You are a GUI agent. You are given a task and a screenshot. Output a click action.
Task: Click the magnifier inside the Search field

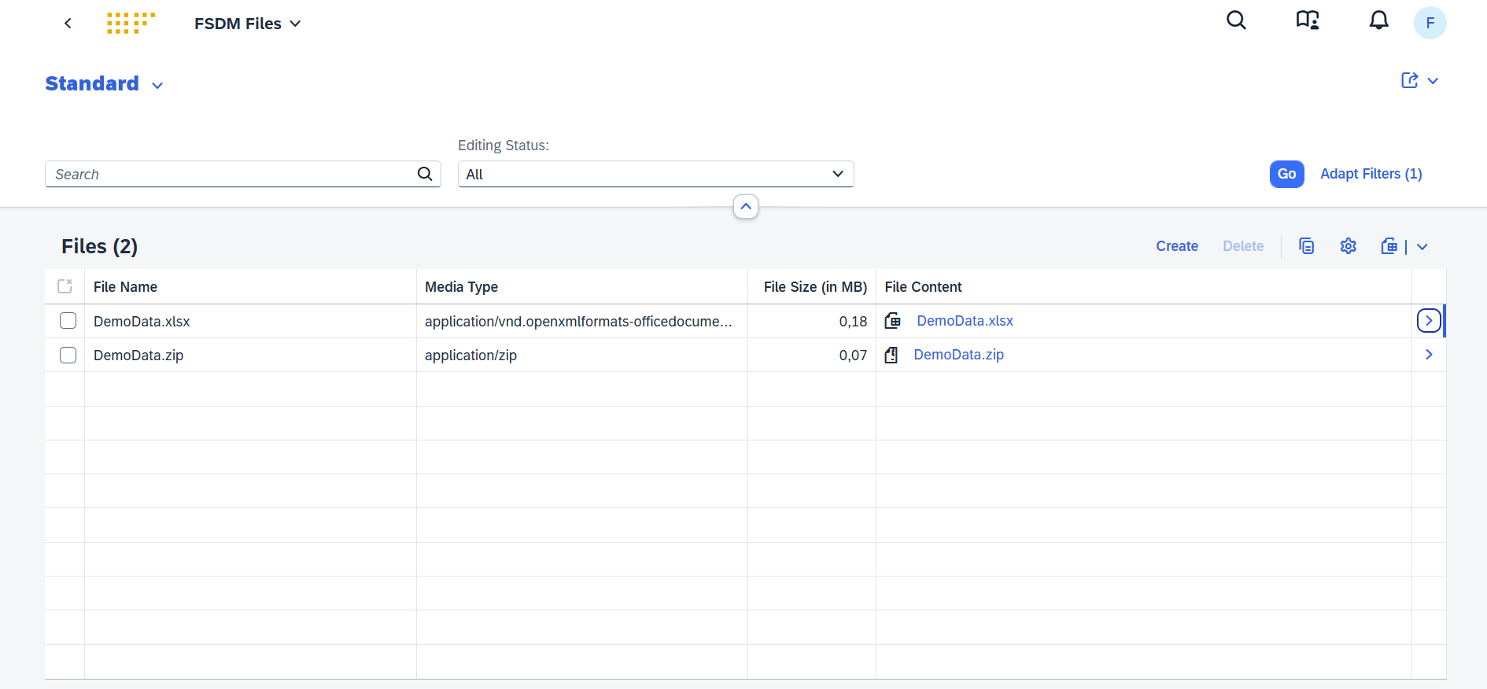point(425,174)
